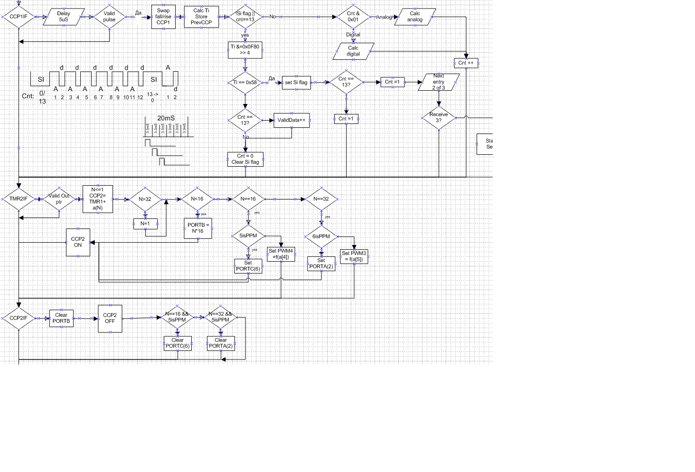This screenshot has width=695, height=472.
Task: Click the PORTB = N*16 box
Action: click(198, 228)
